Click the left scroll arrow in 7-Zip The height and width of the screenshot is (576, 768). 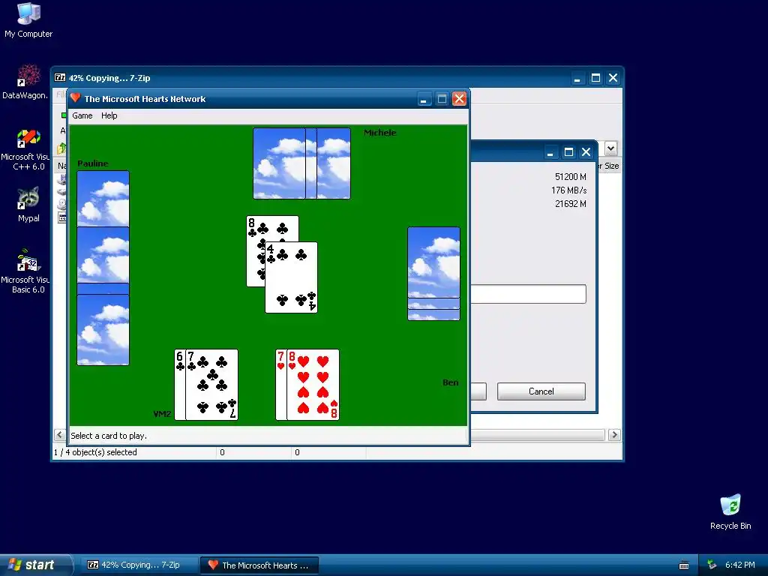(x=59, y=435)
